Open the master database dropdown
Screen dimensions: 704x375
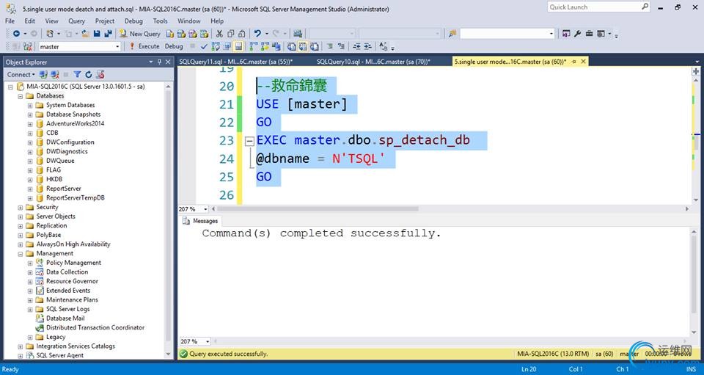(x=117, y=47)
